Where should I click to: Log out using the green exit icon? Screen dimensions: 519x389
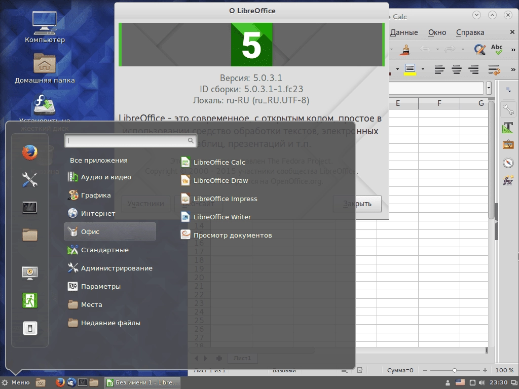tap(30, 300)
